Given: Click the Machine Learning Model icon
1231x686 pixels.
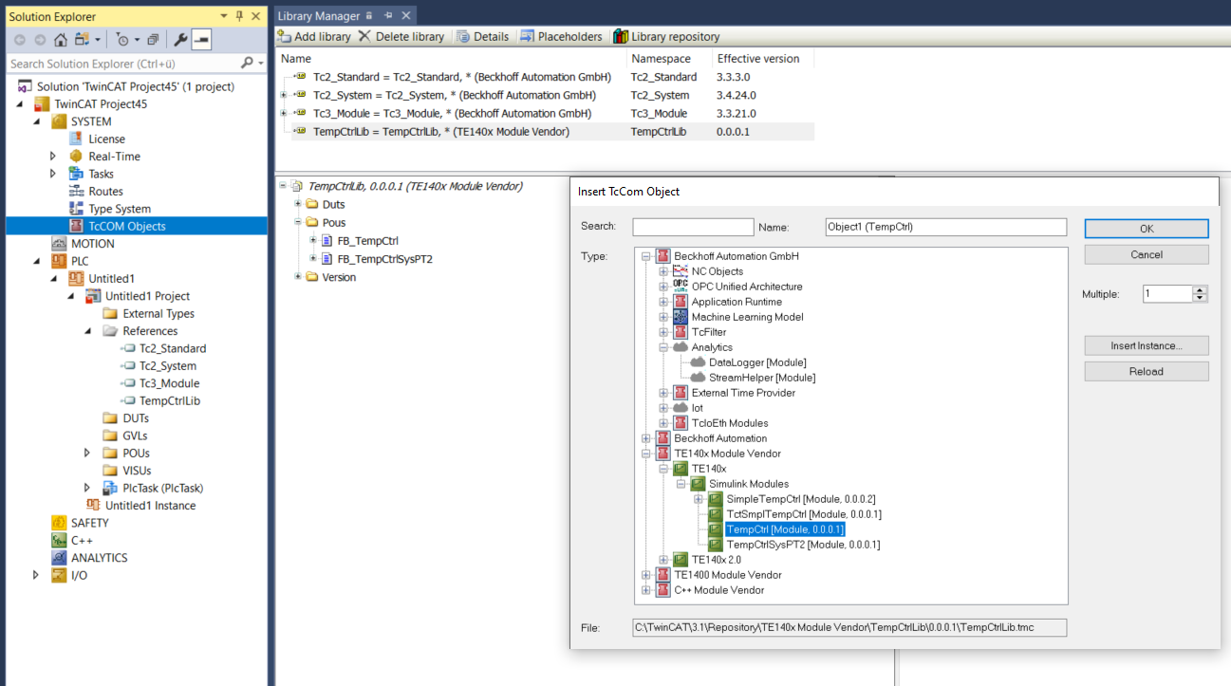Looking at the screenshot, I should pos(680,317).
